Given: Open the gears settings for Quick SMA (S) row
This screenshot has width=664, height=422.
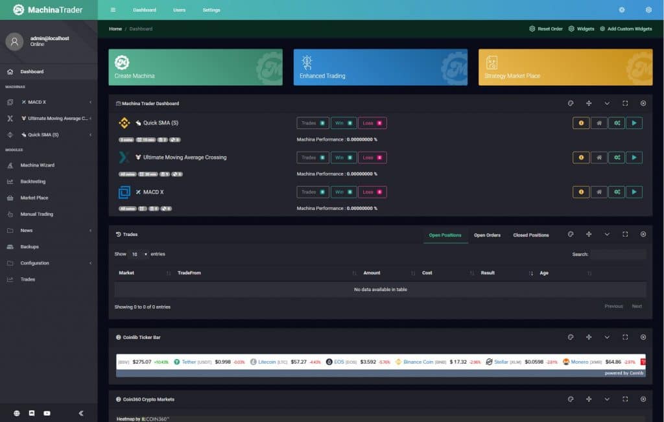Looking at the screenshot, I should click(x=617, y=123).
